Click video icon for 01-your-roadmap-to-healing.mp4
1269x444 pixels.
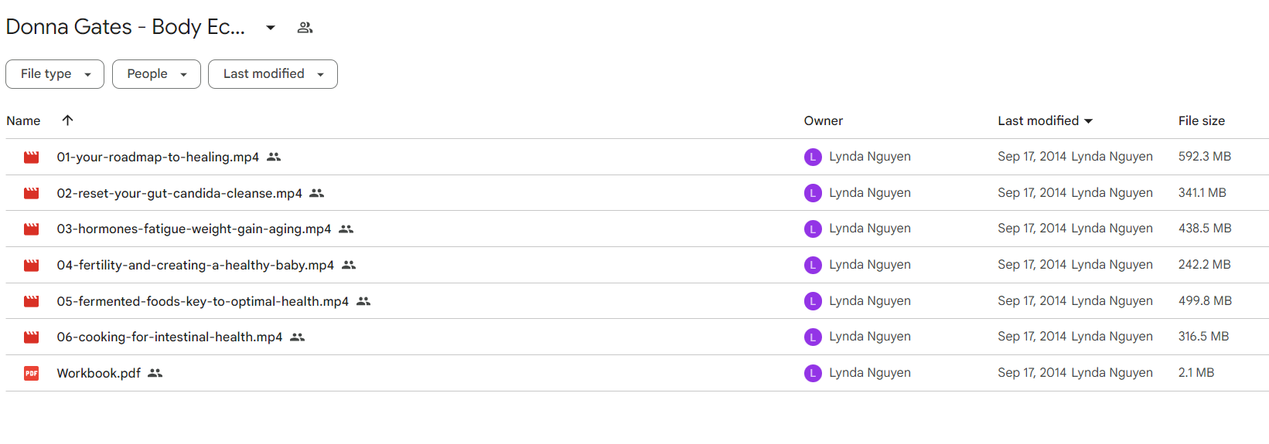[x=31, y=158]
